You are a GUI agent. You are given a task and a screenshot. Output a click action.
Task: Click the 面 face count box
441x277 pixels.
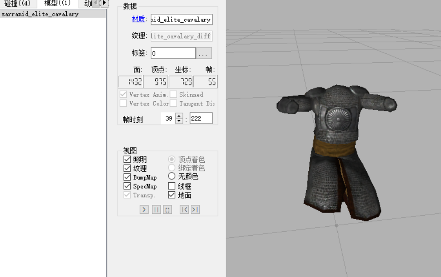tap(131, 82)
